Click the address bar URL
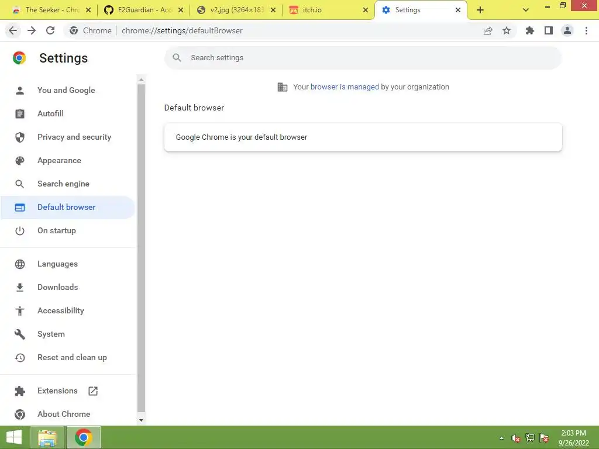 coord(182,30)
